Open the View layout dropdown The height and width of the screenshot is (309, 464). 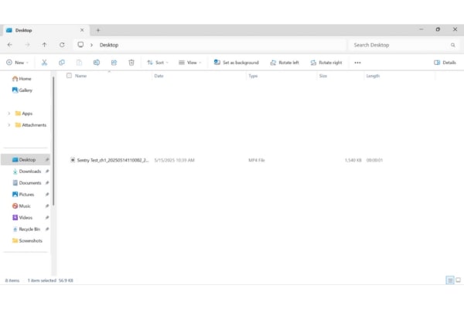[190, 63]
